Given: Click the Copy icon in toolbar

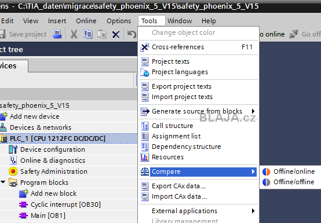Looking at the screenshot, I should click(87, 34).
